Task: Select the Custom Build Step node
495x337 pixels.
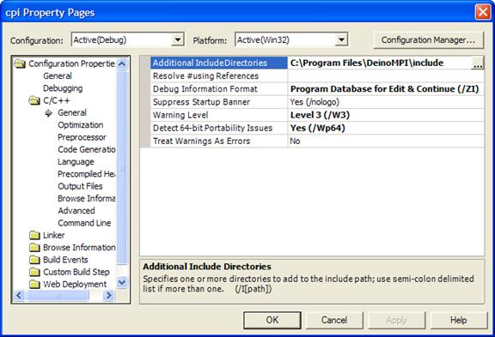Action: point(76,272)
